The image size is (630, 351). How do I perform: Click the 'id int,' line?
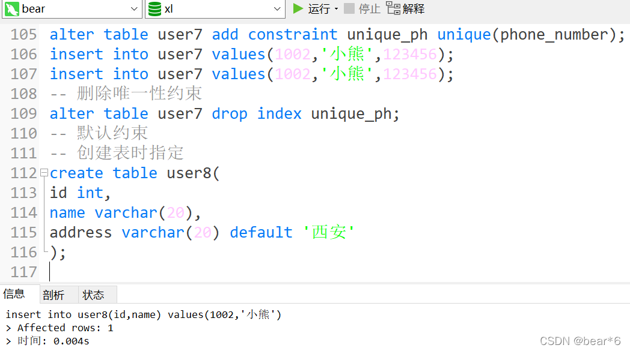[x=80, y=193]
